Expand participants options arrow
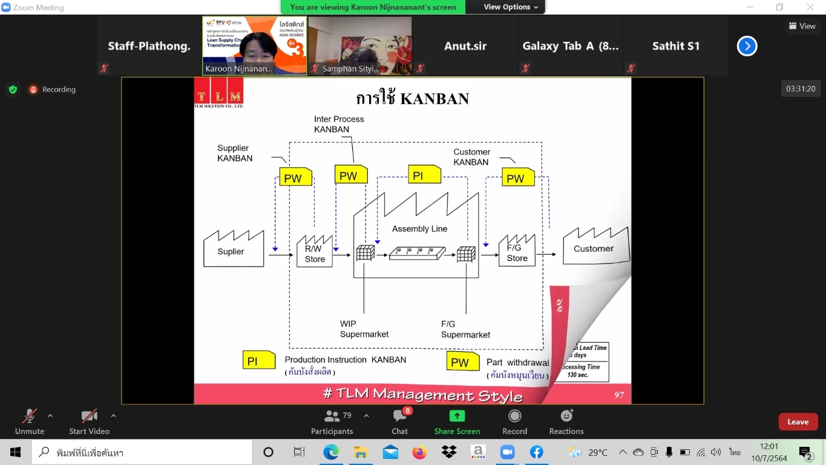 [366, 416]
